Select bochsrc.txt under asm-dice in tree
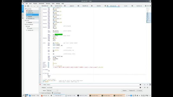This screenshot has width=173, height=97. [31, 13]
